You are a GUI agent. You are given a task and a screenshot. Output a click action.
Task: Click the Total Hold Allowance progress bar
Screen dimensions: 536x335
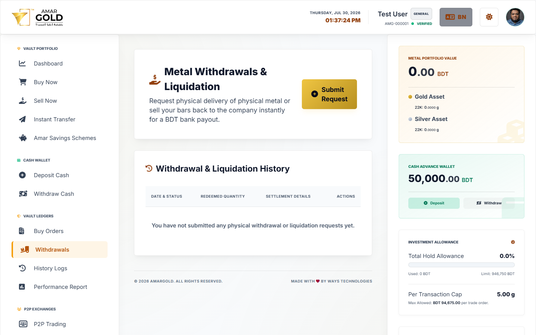[462, 265]
